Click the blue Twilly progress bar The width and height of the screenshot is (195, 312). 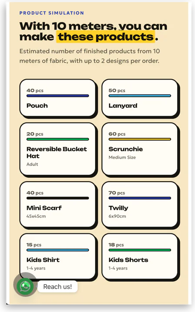(140, 198)
